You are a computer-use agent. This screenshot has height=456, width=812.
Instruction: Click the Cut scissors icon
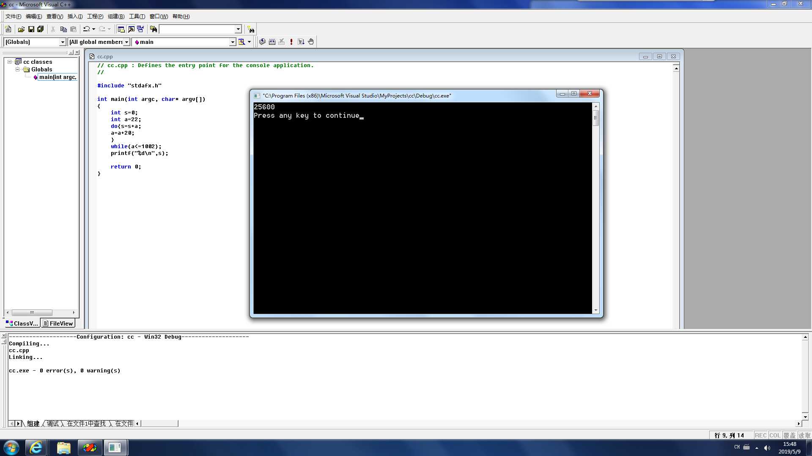point(53,29)
